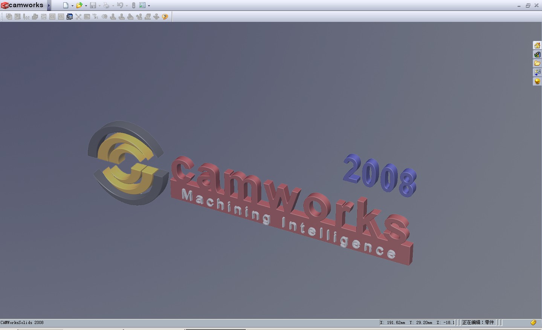Click the Simulate Toolpath icon
Screen dimensions: 542x330
[35, 17]
